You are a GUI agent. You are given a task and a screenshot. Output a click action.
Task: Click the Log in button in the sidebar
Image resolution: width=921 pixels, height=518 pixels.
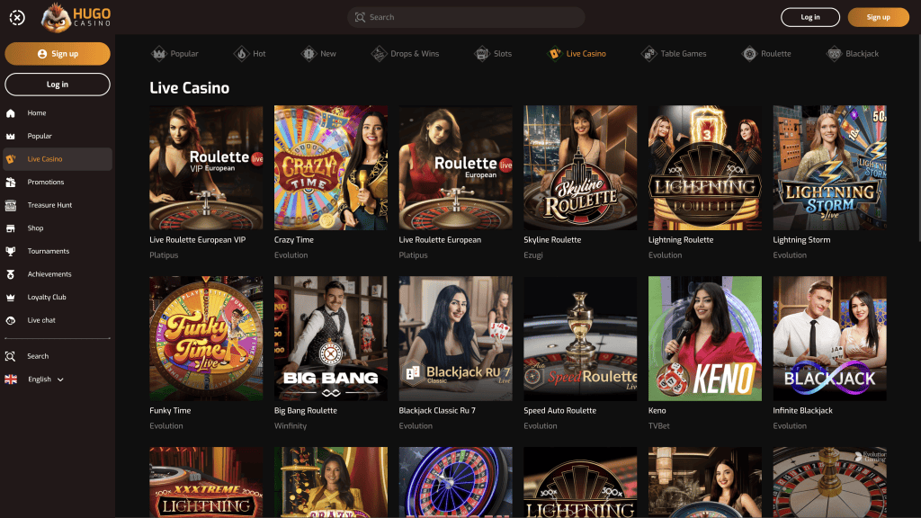coord(58,85)
